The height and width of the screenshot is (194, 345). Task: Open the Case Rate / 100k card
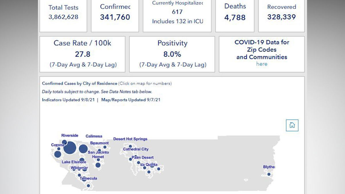(x=82, y=54)
